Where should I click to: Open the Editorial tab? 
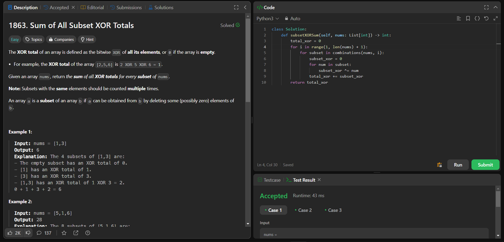click(x=92, y=8)
